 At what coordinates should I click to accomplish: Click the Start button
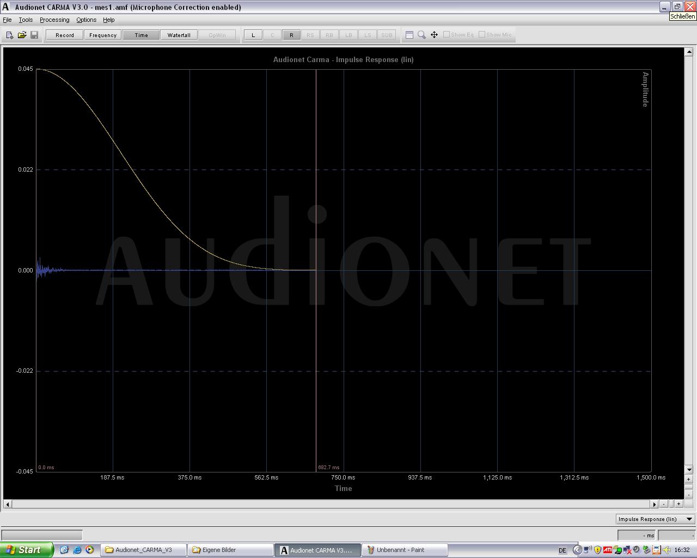click(27, 550)
